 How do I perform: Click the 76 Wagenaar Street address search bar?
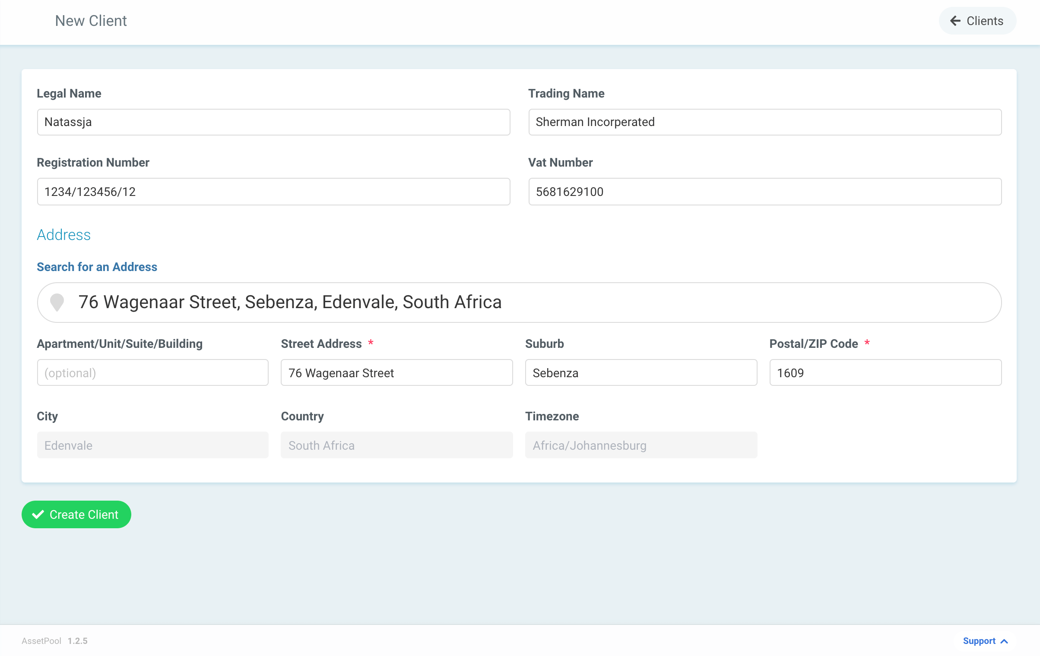click(518, 303)
